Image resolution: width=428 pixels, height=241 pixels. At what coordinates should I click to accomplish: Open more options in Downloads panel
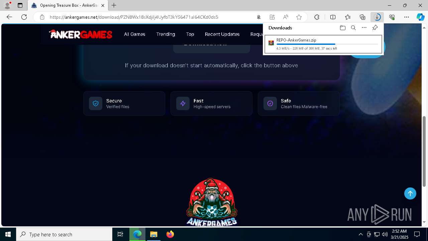click(364, 28)
